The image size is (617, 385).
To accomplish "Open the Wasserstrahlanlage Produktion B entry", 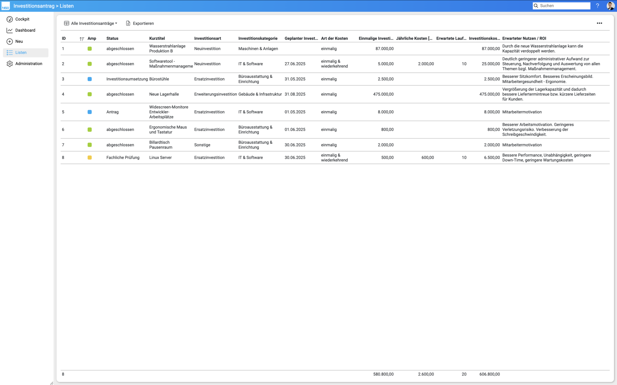I will point(167,49).
